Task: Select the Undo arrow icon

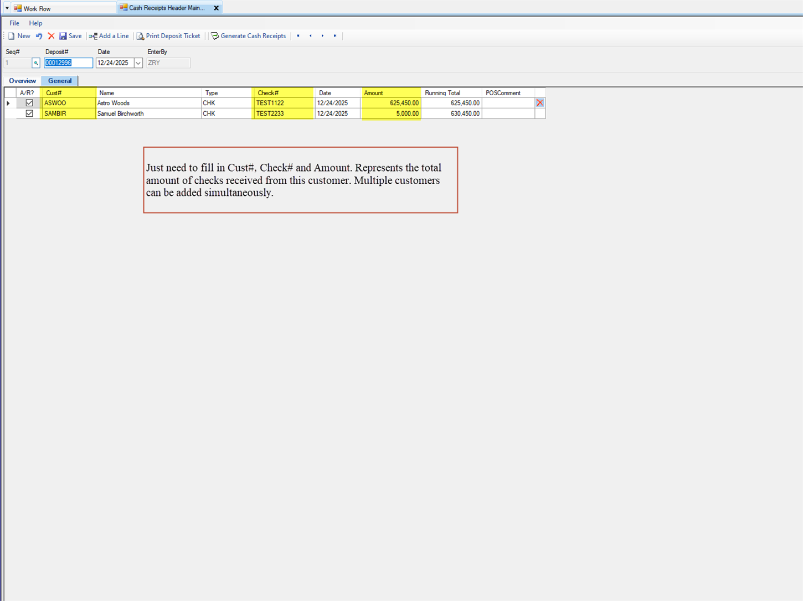Action: pyautogui.click(x=38, y=35)
